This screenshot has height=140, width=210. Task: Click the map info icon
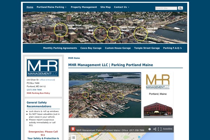(x=149, y=129)
